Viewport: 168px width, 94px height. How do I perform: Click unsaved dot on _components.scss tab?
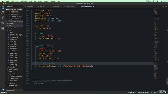[x=94, y=7]
